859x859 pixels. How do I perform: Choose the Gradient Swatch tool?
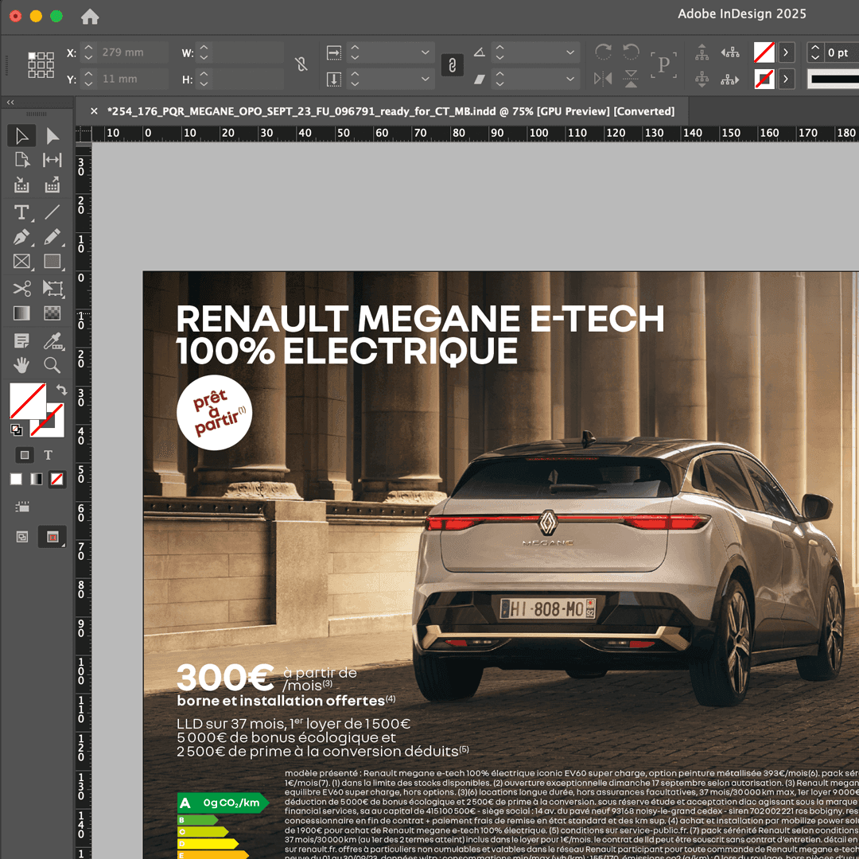21,313
